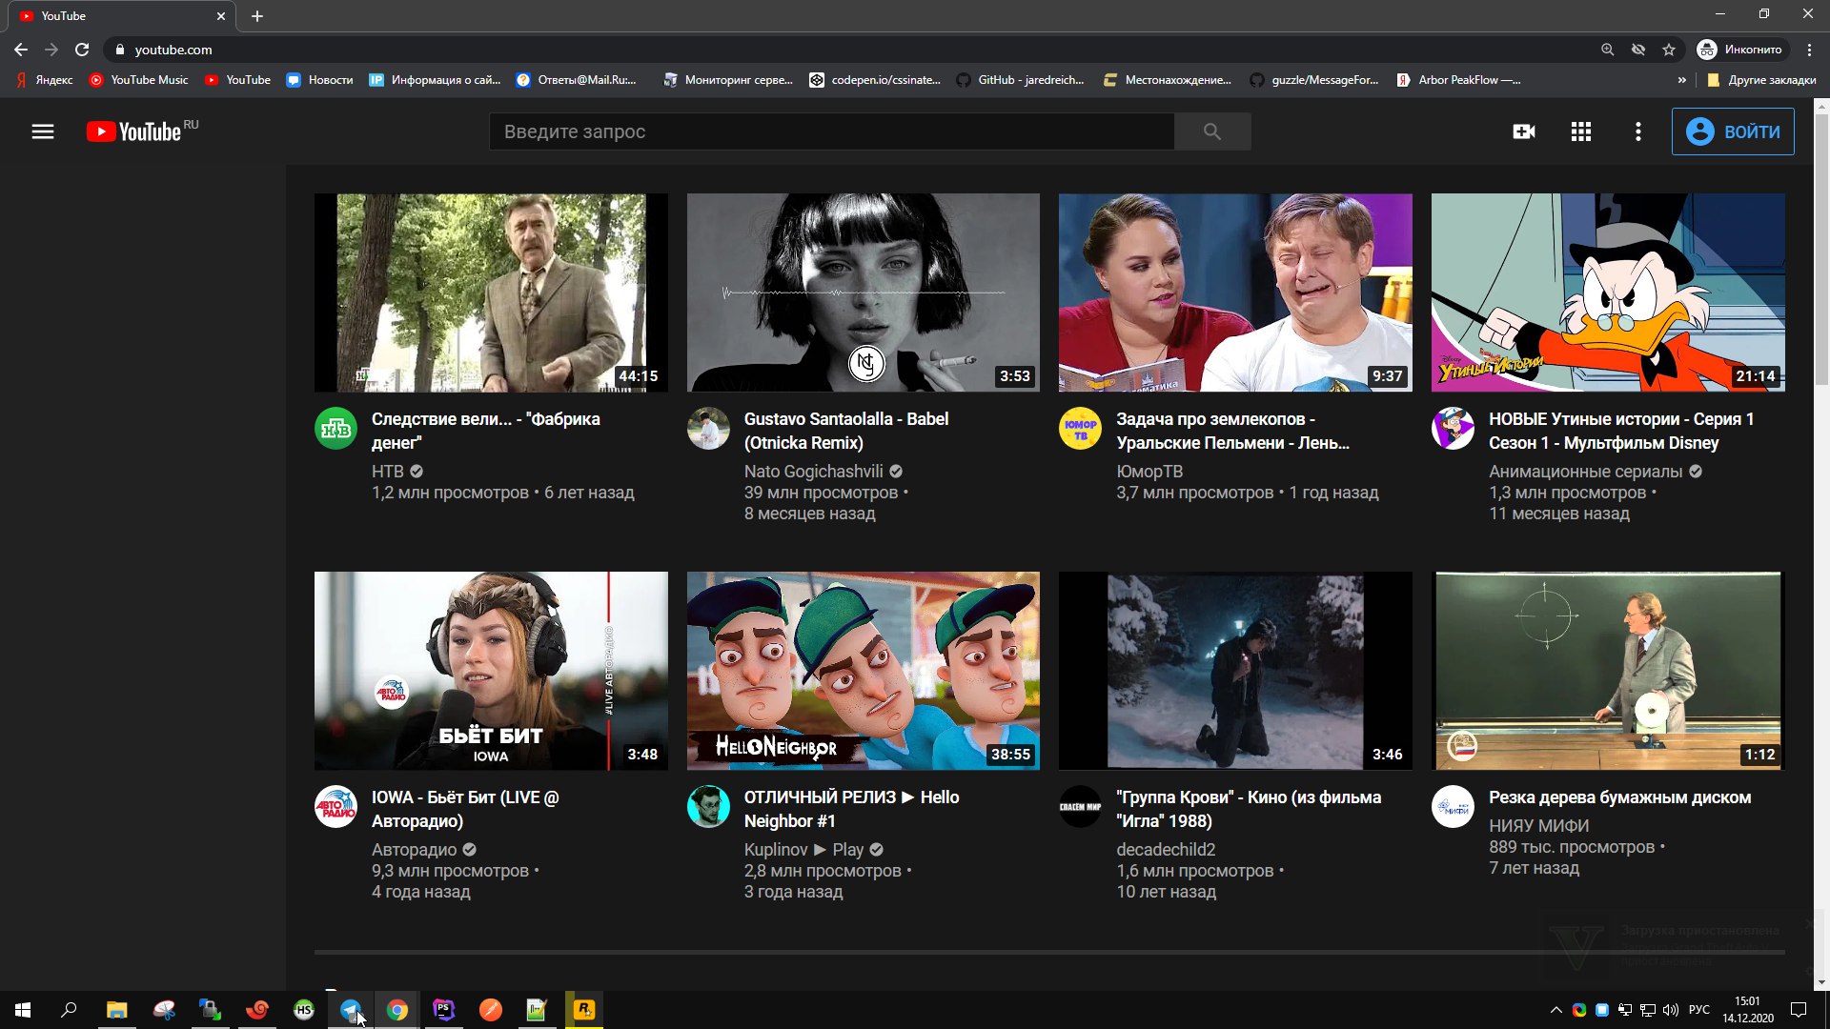
Task: Open PhpStorm from taskbar
Action: [x=444, y=1010]
